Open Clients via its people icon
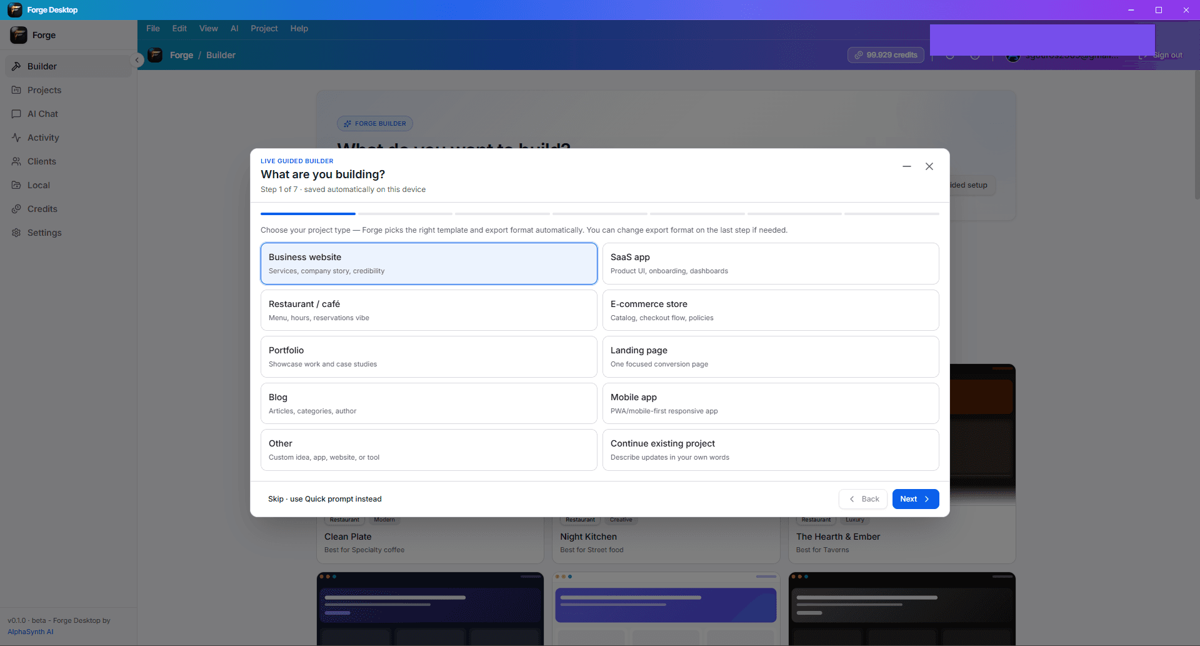 pyautogui.click(x=16, y=161)
